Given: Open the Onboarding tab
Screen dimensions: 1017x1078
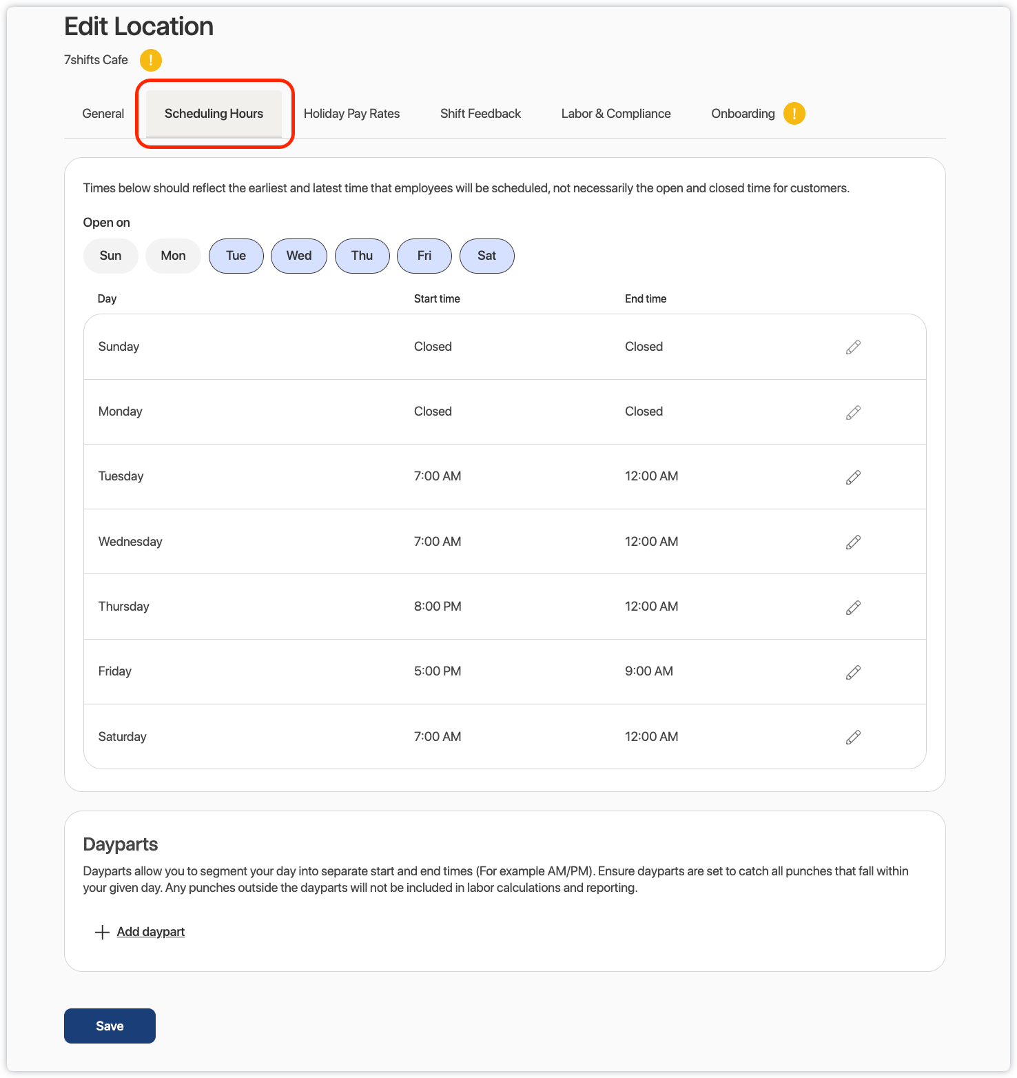Looking at the screenshot, I should click(743, 114).
